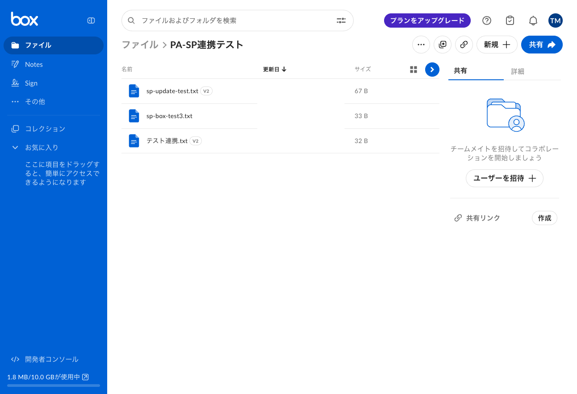Collapse the お気に入り section chevron
Viewport: 577px width, 394px height.
[15, 148]
